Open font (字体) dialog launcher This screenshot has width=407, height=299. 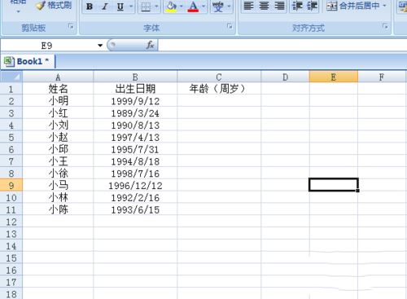pyautogui.click(x=230, y=26)
